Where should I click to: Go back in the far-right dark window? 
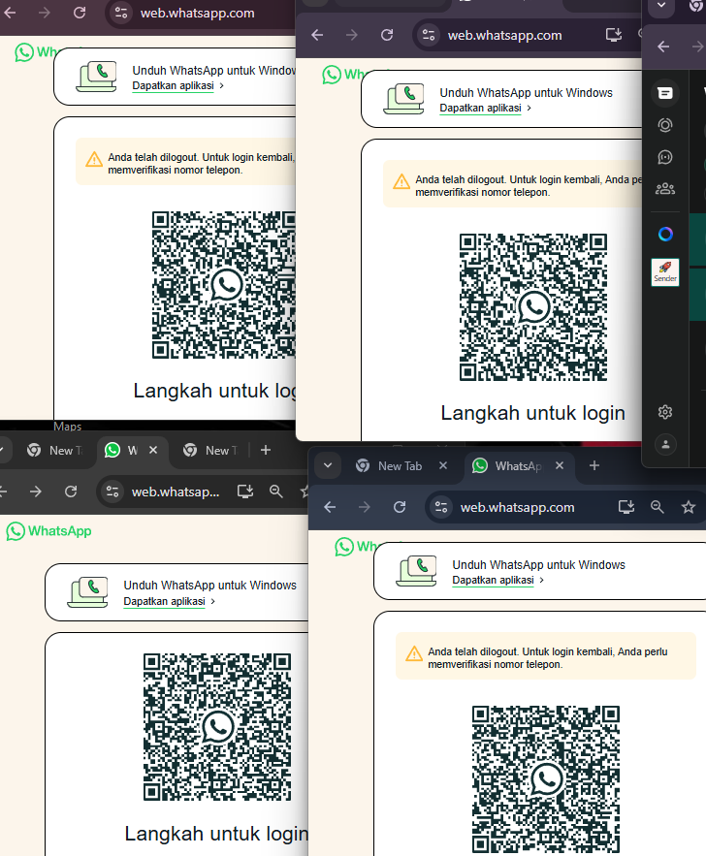pyautogui.click(x=663, y=47)
